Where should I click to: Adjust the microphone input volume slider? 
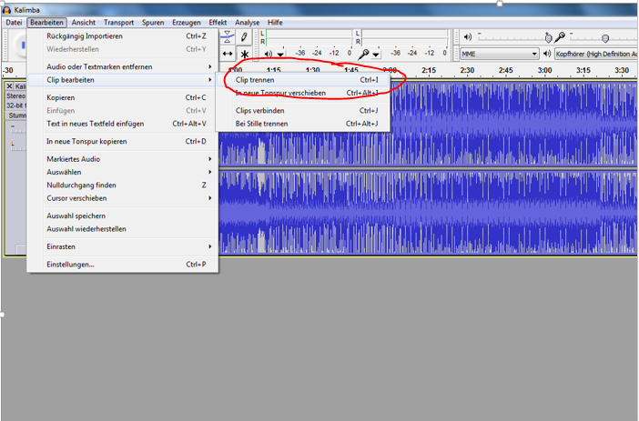click(x=603, y=37)
